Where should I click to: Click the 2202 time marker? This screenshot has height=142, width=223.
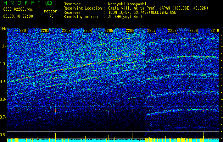coord(45,31)
